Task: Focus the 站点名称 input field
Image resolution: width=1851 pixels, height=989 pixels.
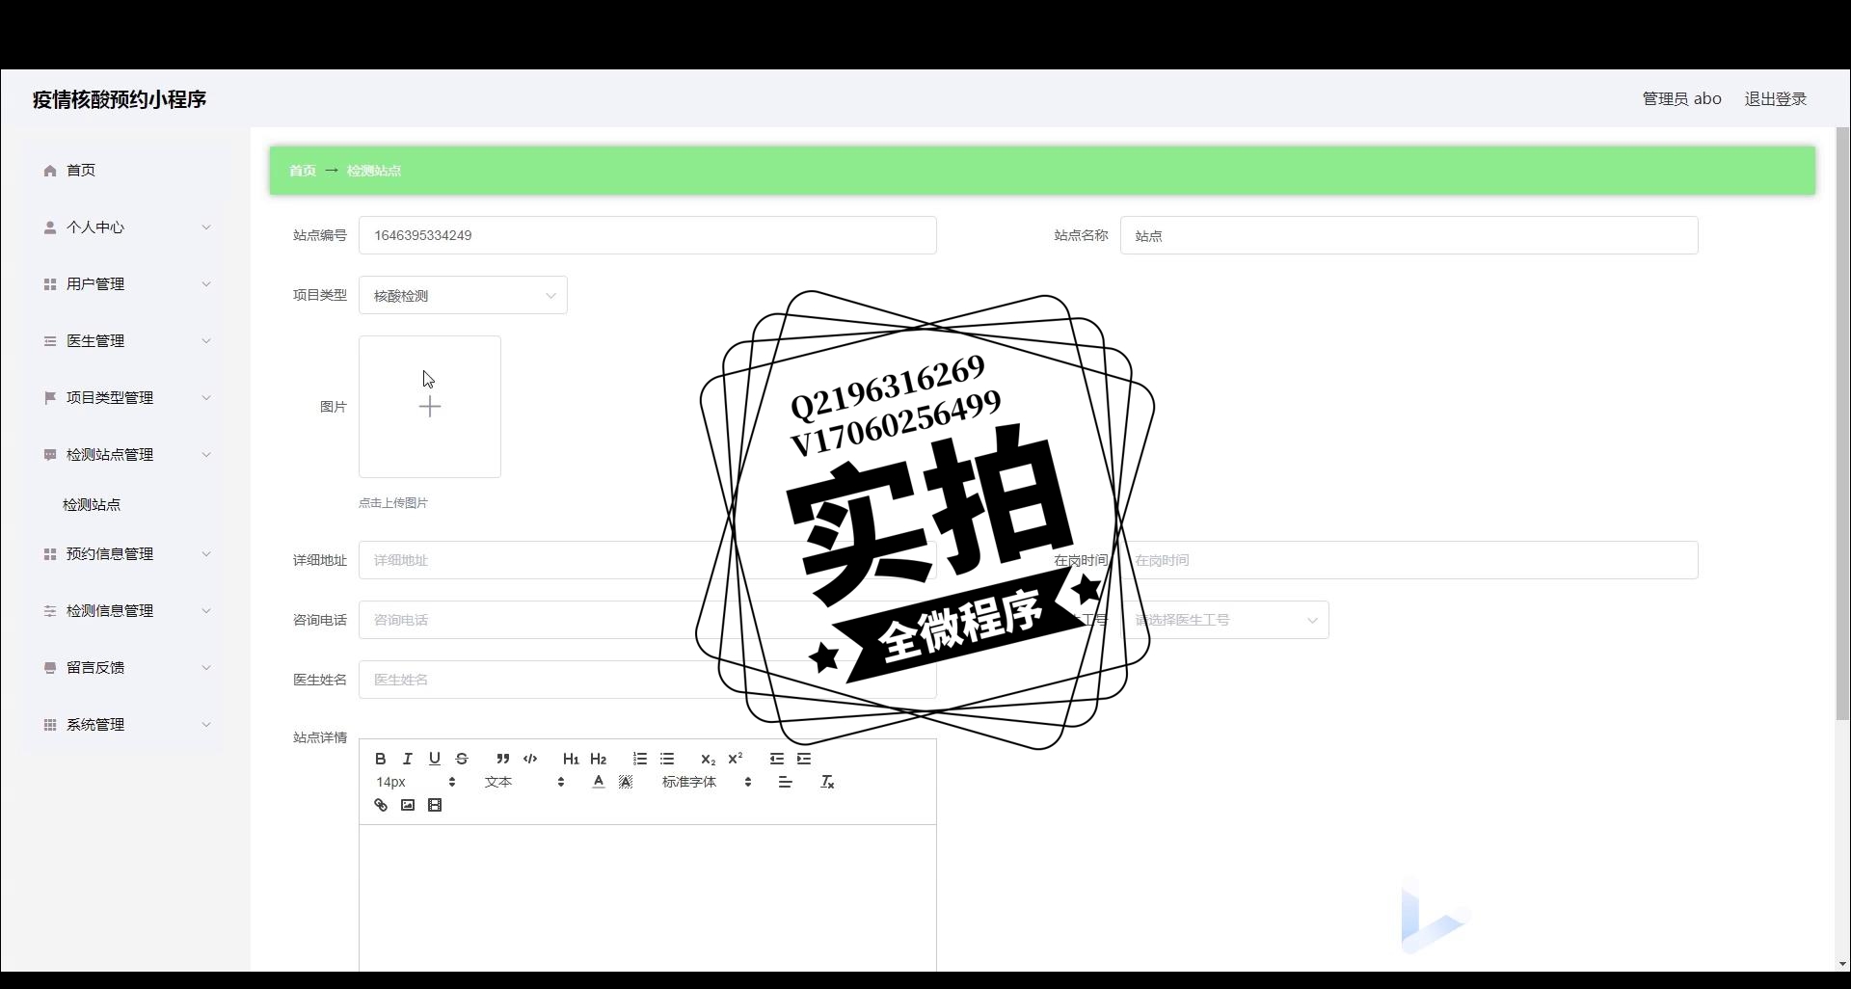Action: pos(1408,235)
